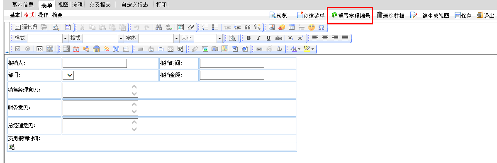497x163 pixels.
Task: Switch to the 流程 tab
Action: [x=77, y=5]
